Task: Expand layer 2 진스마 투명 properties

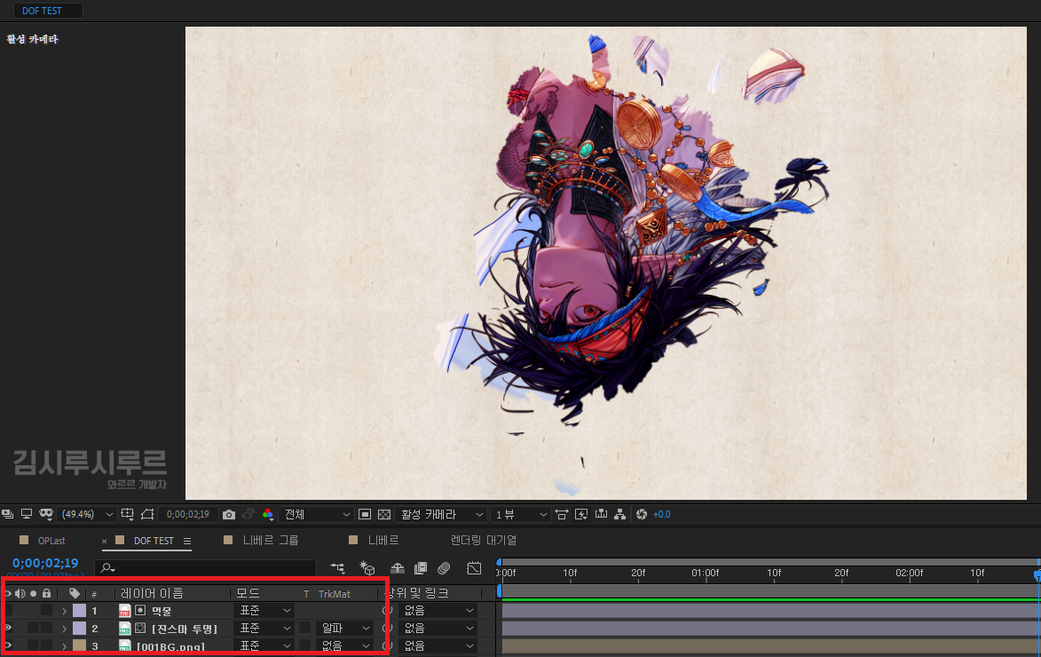Action: [x=65, y=628]
